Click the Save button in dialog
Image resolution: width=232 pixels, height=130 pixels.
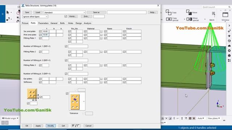pos(27,12)
